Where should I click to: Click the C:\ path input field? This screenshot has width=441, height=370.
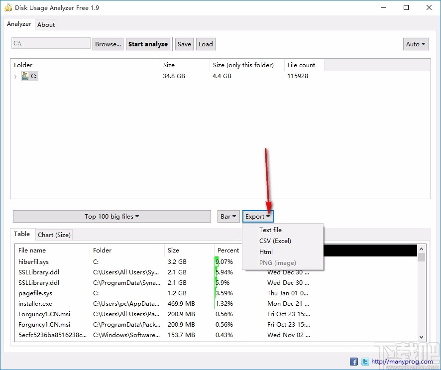(50, 44)
